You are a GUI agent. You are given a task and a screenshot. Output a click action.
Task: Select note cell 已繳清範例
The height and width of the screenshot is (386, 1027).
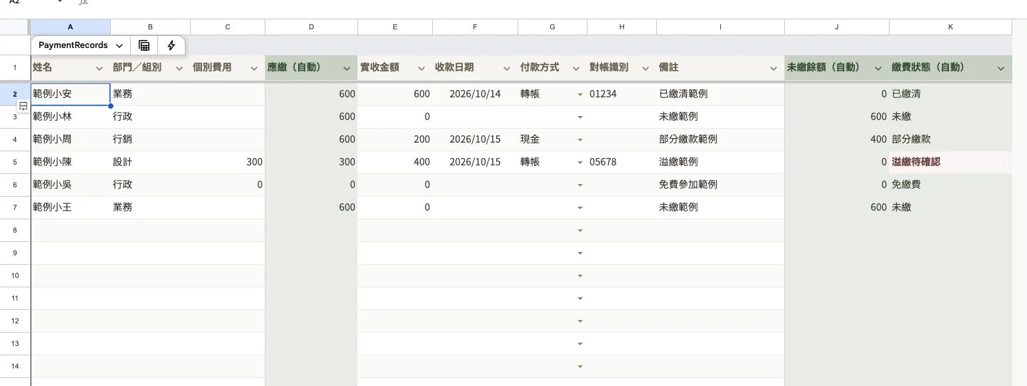click(x=721, y=95)
